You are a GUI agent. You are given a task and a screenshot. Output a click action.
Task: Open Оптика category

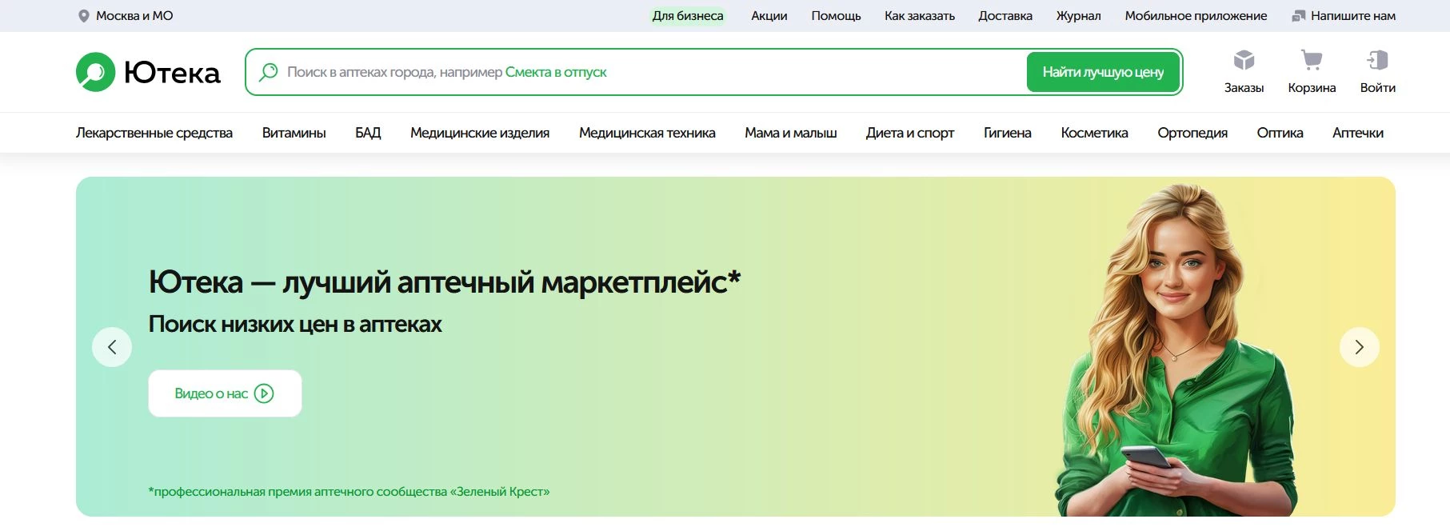pyautogui.click(x=1280, y=133)
